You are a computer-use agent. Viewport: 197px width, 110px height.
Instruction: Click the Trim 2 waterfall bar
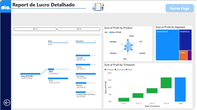tap(138, 96)
